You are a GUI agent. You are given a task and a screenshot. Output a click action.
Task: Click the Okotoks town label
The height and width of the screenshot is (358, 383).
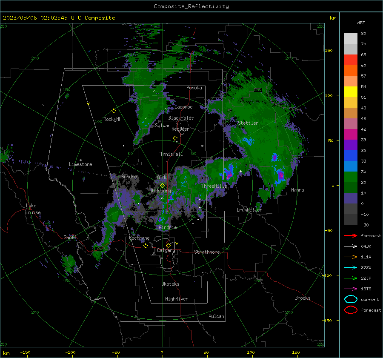[170, 284]
